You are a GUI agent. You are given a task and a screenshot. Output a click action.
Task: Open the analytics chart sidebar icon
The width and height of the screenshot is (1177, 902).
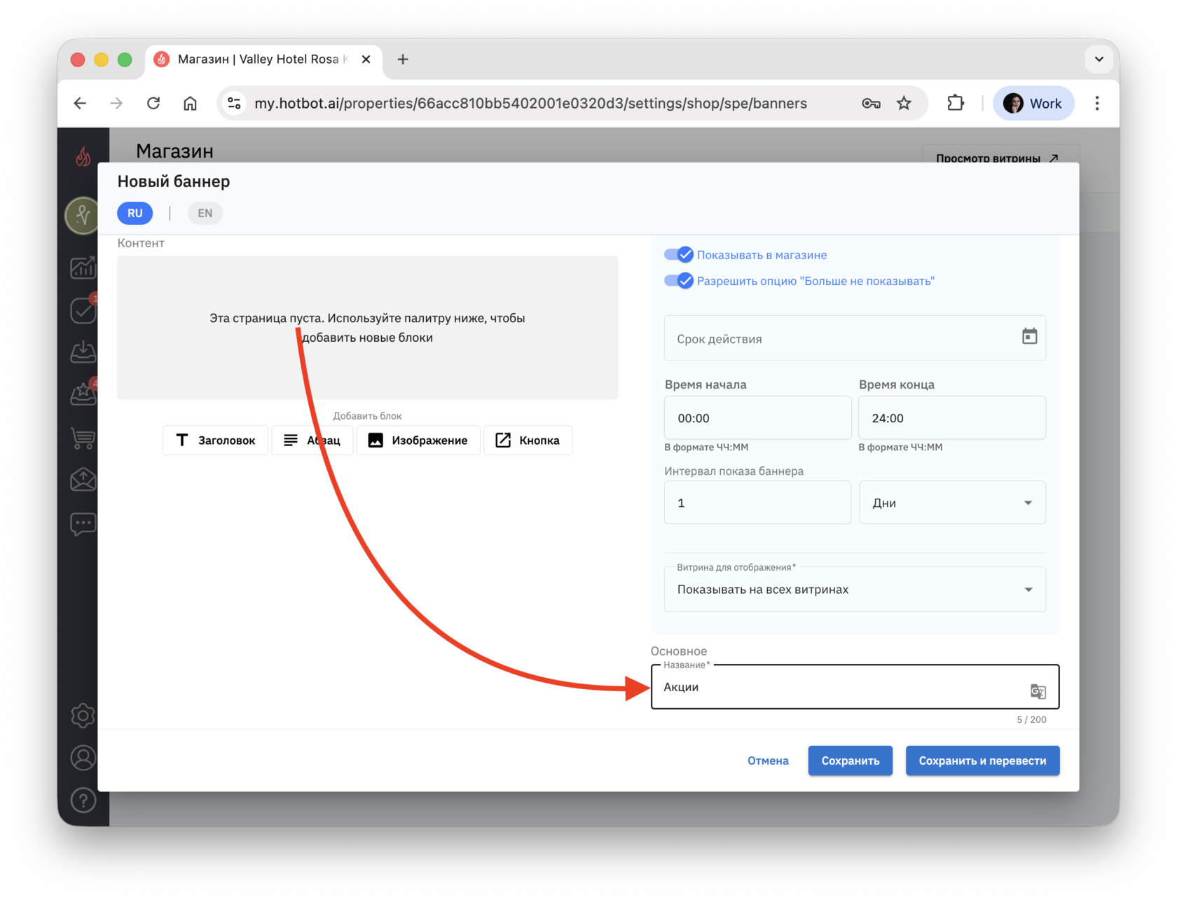[x=83, y=267]
